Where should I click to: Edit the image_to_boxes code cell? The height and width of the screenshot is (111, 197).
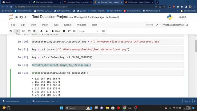pos(107,73)
